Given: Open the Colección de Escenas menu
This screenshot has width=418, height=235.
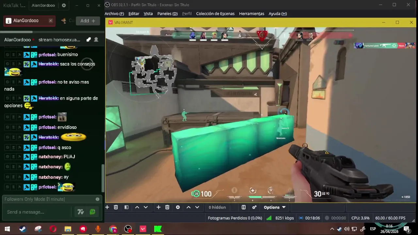Looking at the screenshot, I should tap(215, 14).
